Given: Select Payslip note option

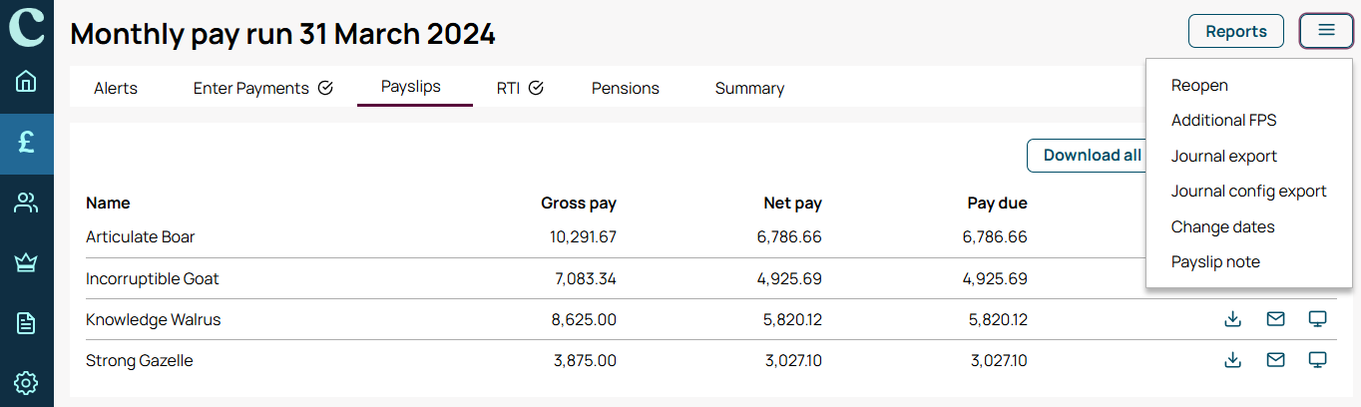Looking at the screenshot, I should click(x=1215, y=261).
